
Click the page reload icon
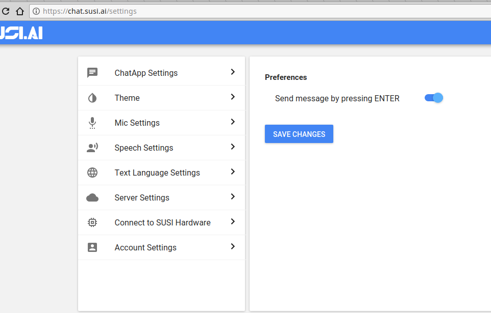tap(5, 11)
